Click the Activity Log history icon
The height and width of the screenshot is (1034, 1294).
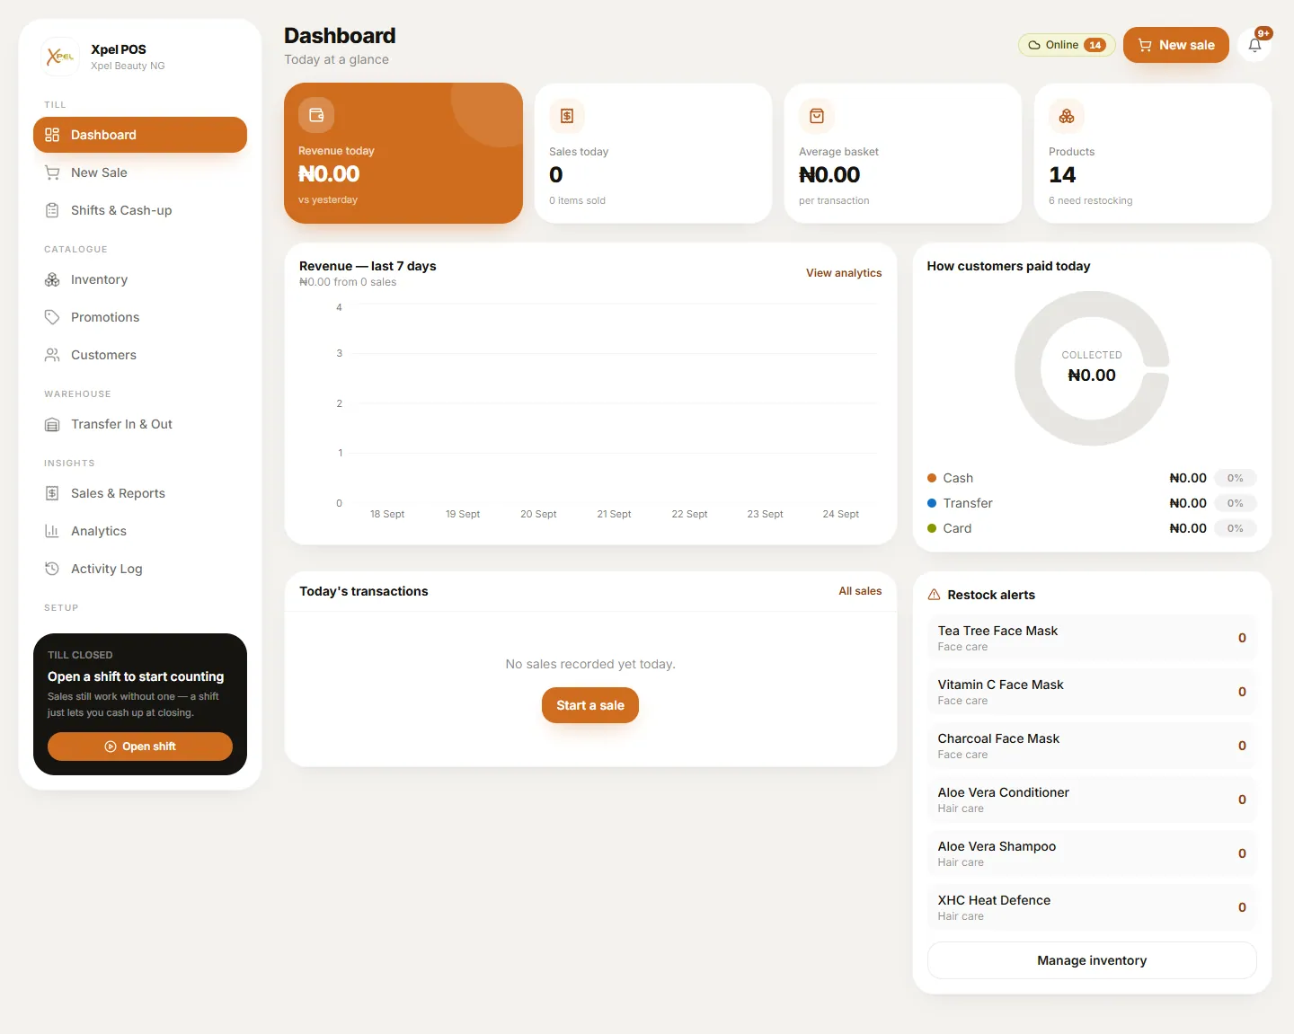point(52,569)
